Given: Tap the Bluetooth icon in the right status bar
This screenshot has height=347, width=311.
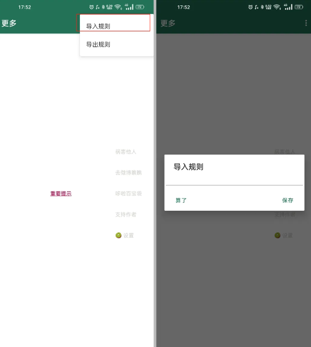Looking at the screenshot, I should click(262, 7).
